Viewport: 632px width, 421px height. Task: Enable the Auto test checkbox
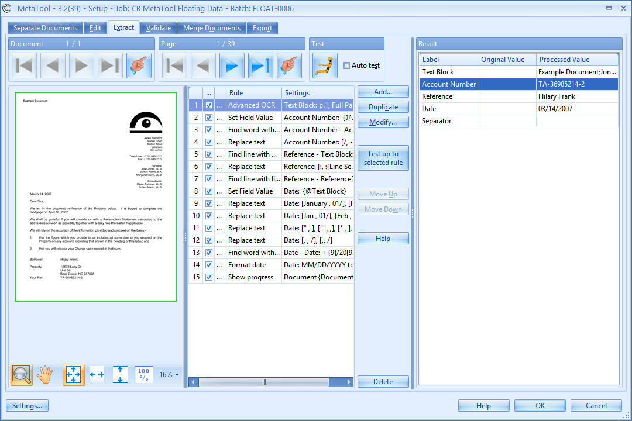tap(346, 65)
